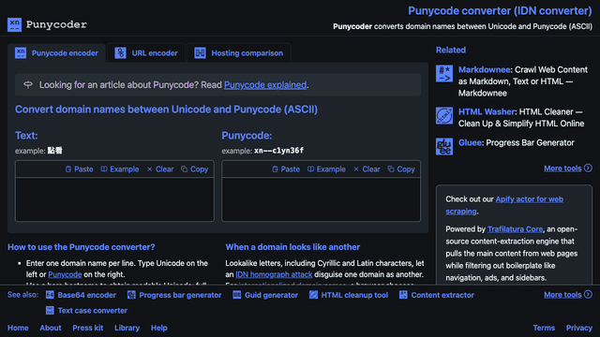Screen dimensions: 600x337
Task: Load Example into the Punycode box
Action: (326, 169)
